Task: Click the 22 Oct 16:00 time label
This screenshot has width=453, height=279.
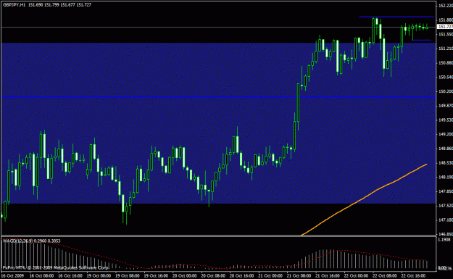Action: coord(413,275)
